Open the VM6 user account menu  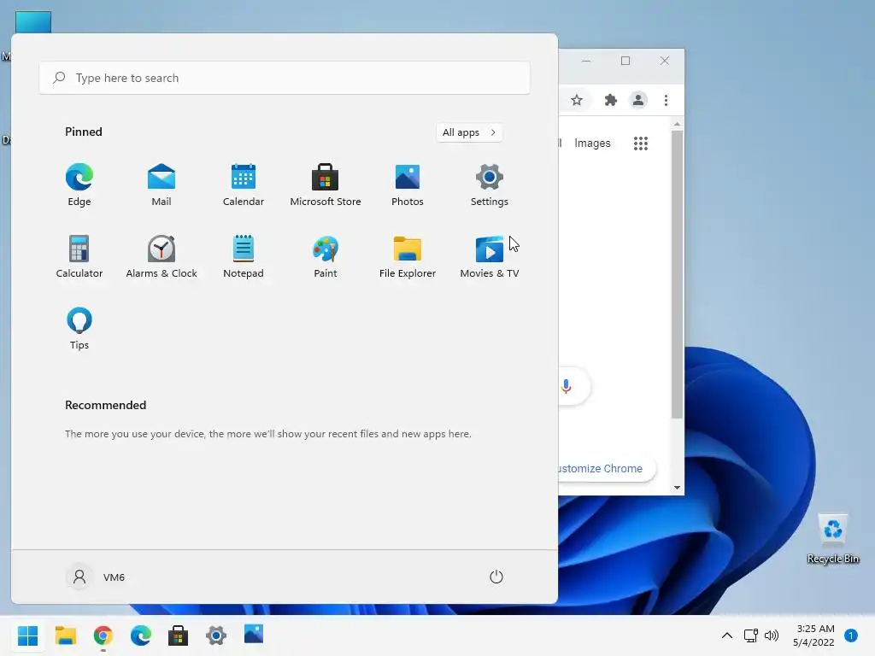pos(96,577)
